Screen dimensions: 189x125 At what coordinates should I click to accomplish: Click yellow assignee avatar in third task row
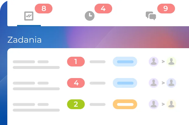pos(171,104)
